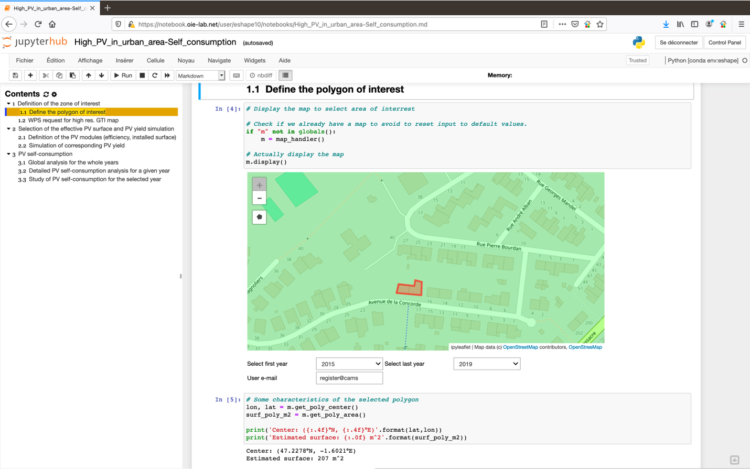Select the polygon draw tool on the map
The height and width of the screenshot is (469, 750).
point(259,217)
